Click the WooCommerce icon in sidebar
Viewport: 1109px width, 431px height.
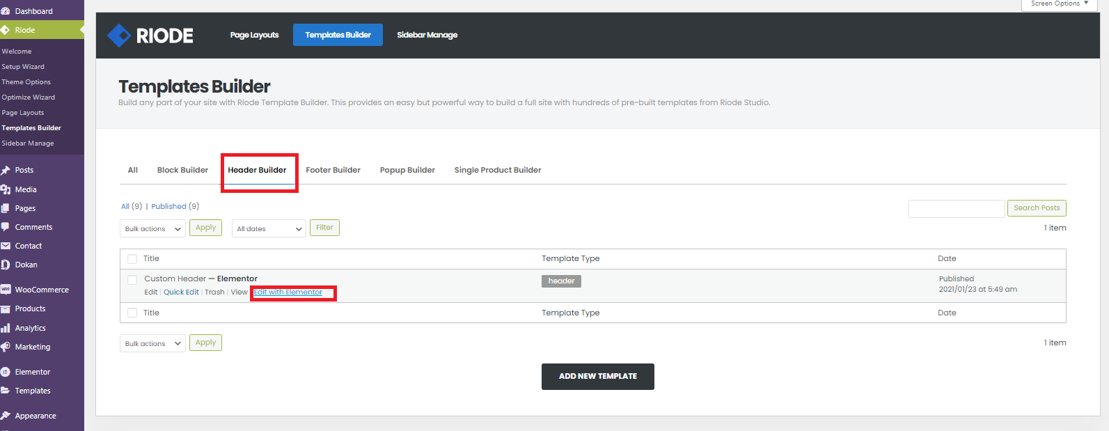[6, 290]
